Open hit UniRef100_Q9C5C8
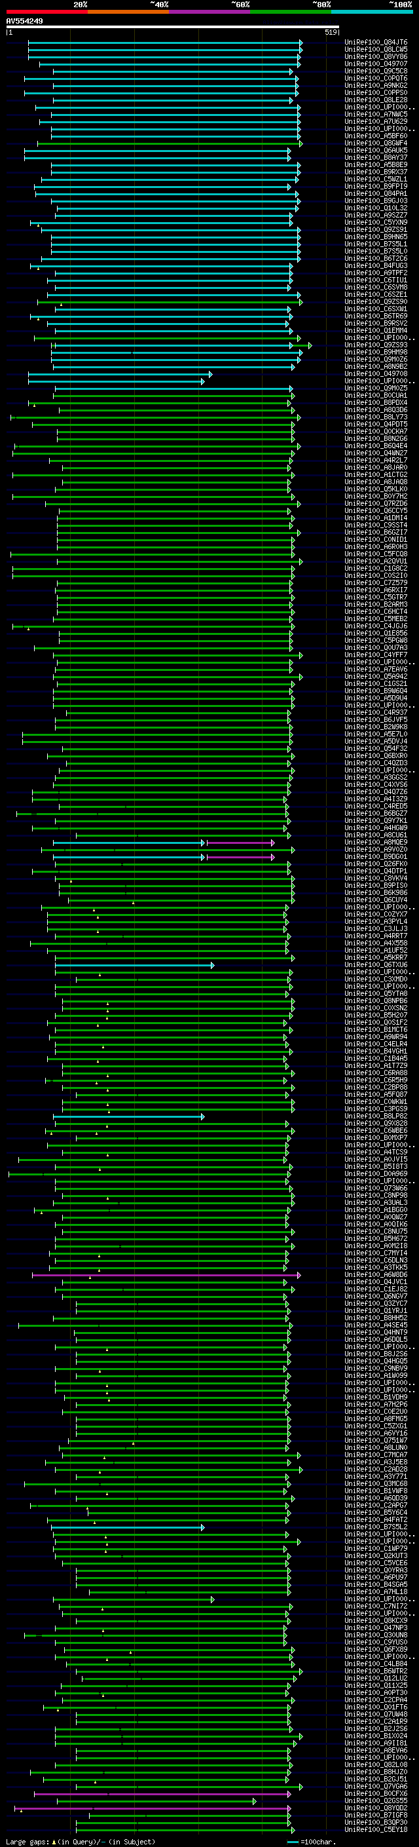 (376, 71)
